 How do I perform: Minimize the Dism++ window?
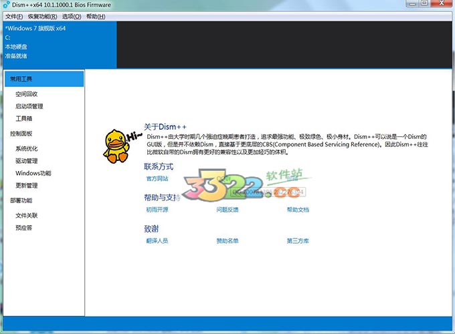(x=412, y=3)
